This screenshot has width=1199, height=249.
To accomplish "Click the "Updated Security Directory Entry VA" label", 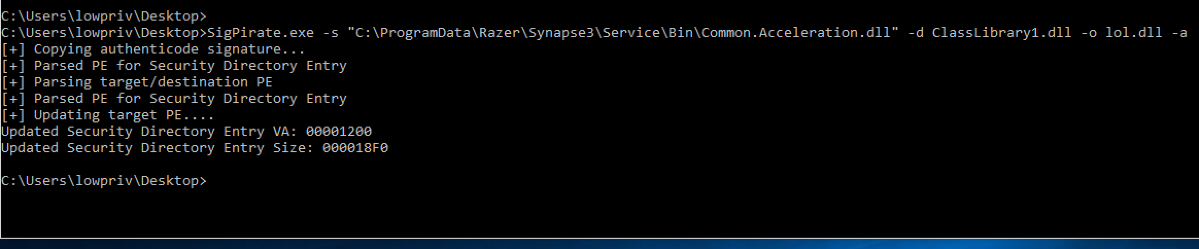I will 149,131.
